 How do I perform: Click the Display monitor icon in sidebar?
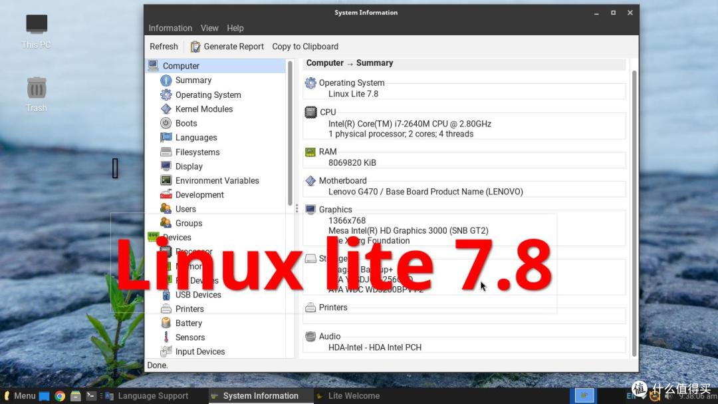(x=166, y=166)
